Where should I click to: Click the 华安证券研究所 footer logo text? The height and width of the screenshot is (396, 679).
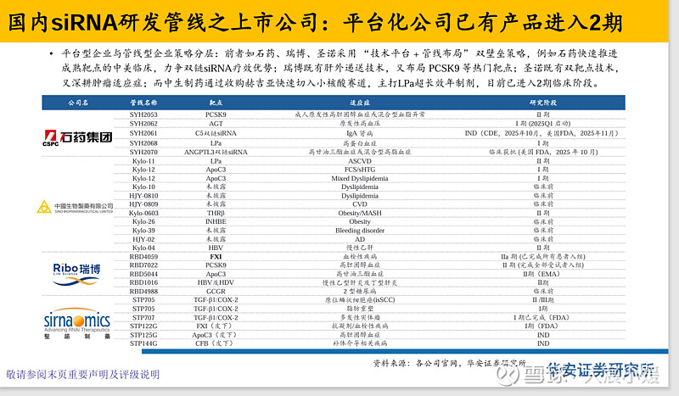pyautogui.click(x=600, y=371)
